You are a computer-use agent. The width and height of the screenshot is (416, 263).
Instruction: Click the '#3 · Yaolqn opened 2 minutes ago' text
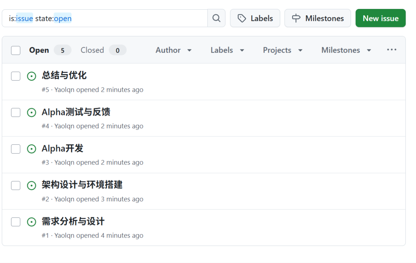[x=92, y=163]
